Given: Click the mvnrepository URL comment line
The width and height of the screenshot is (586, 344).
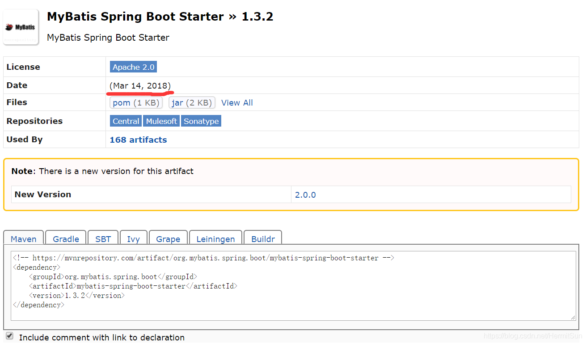Looking at the screenshot, I should (203, 258).
